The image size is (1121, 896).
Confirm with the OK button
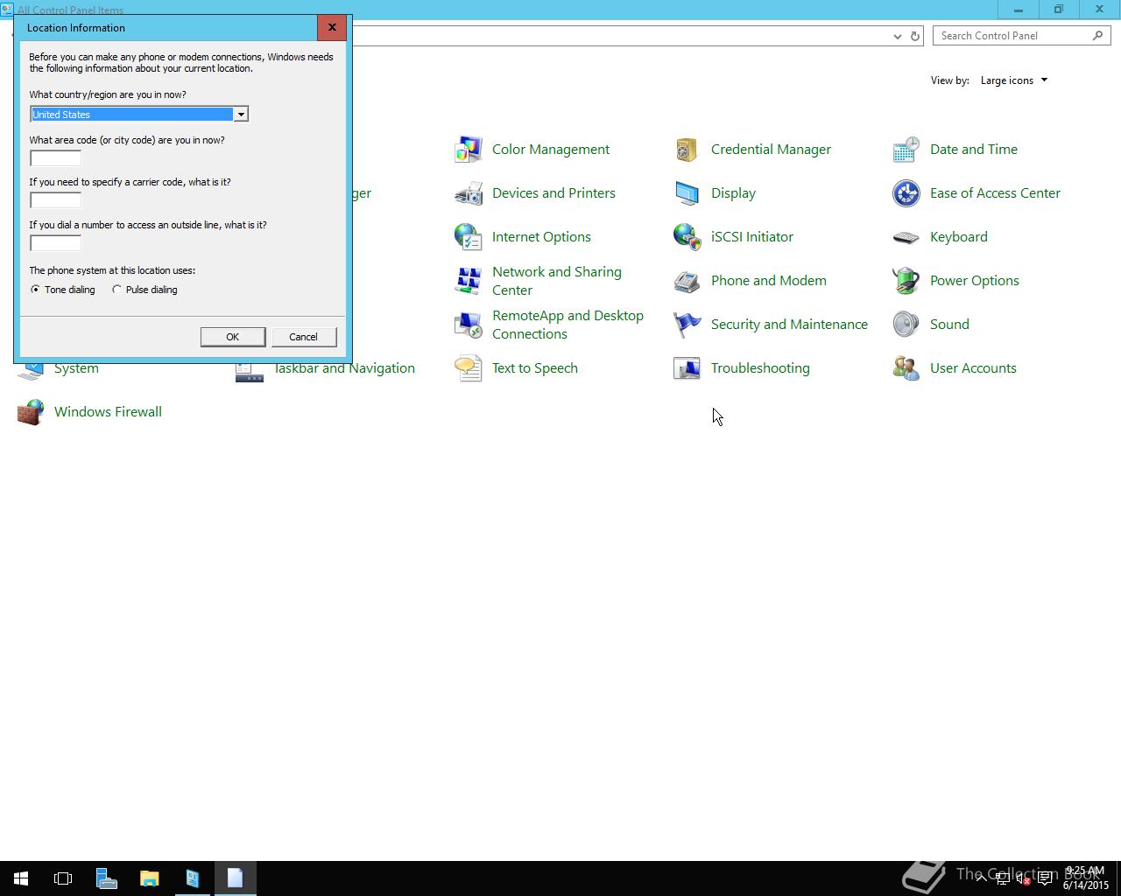[x=233, y=337]
